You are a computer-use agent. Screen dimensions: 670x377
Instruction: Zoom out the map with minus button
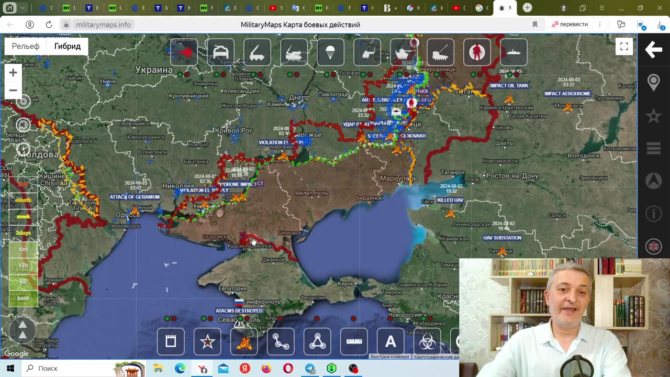click(13, 90)
